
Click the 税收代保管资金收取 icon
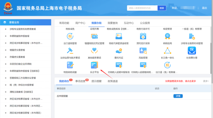(x=119, y=36)
